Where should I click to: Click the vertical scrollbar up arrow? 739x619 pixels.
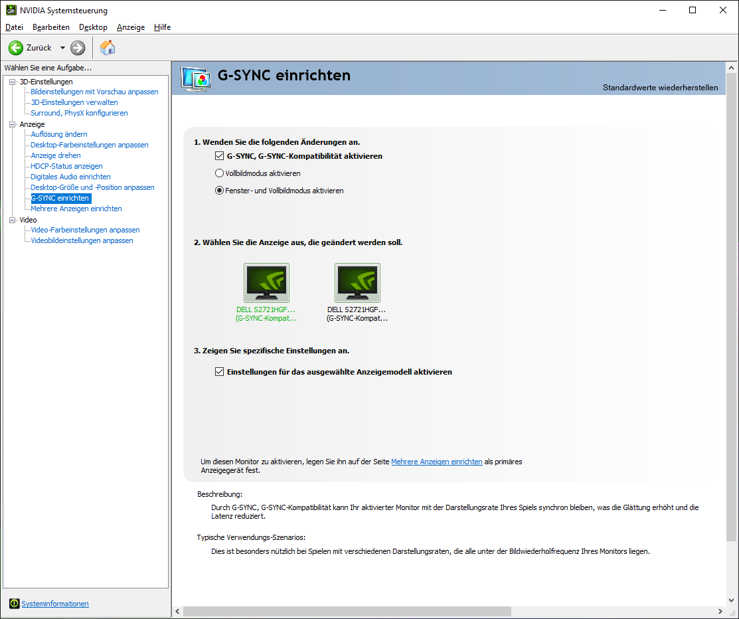tap(731, 68)
